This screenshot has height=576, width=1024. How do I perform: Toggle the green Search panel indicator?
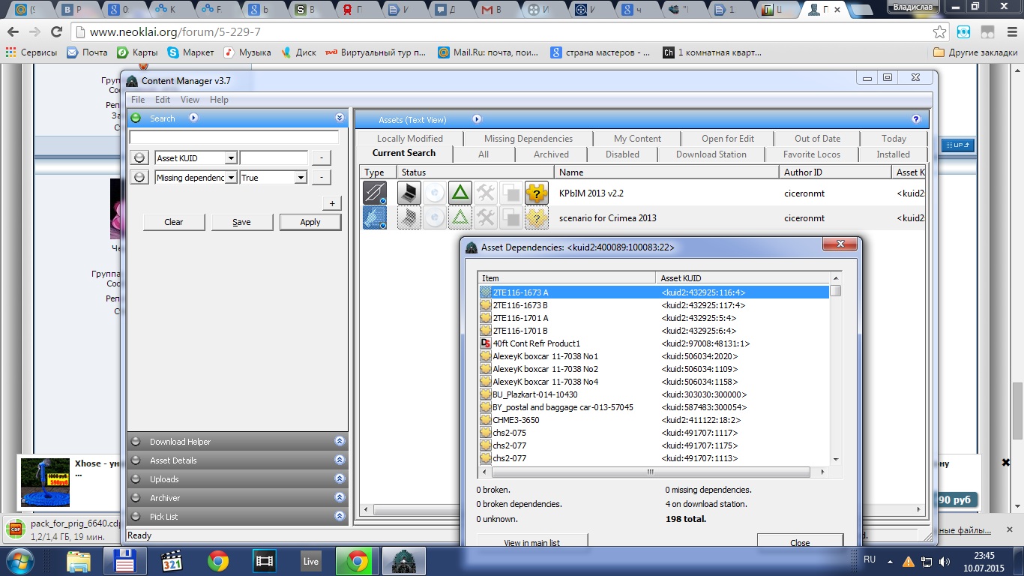pyautogui.click(x=136, y=118)
